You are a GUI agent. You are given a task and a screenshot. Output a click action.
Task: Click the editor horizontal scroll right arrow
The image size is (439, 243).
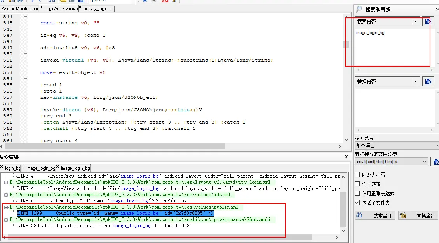[340, 146]
